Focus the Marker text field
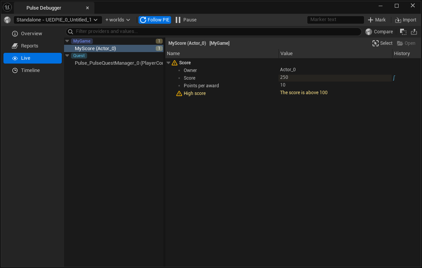422x268 pixels. 336,20
